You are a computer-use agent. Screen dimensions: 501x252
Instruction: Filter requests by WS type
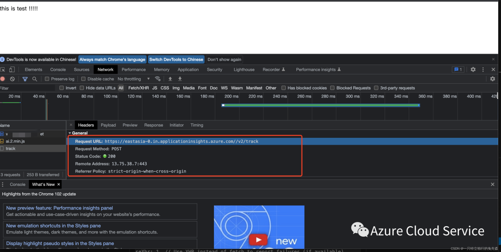coord(225,88)
